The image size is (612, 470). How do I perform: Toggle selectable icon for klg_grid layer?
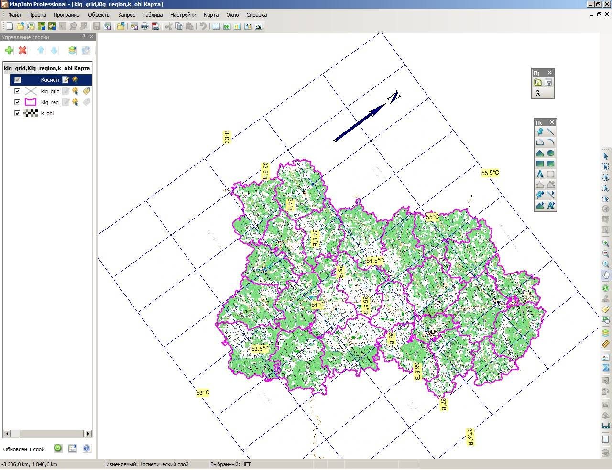[75, 91]
